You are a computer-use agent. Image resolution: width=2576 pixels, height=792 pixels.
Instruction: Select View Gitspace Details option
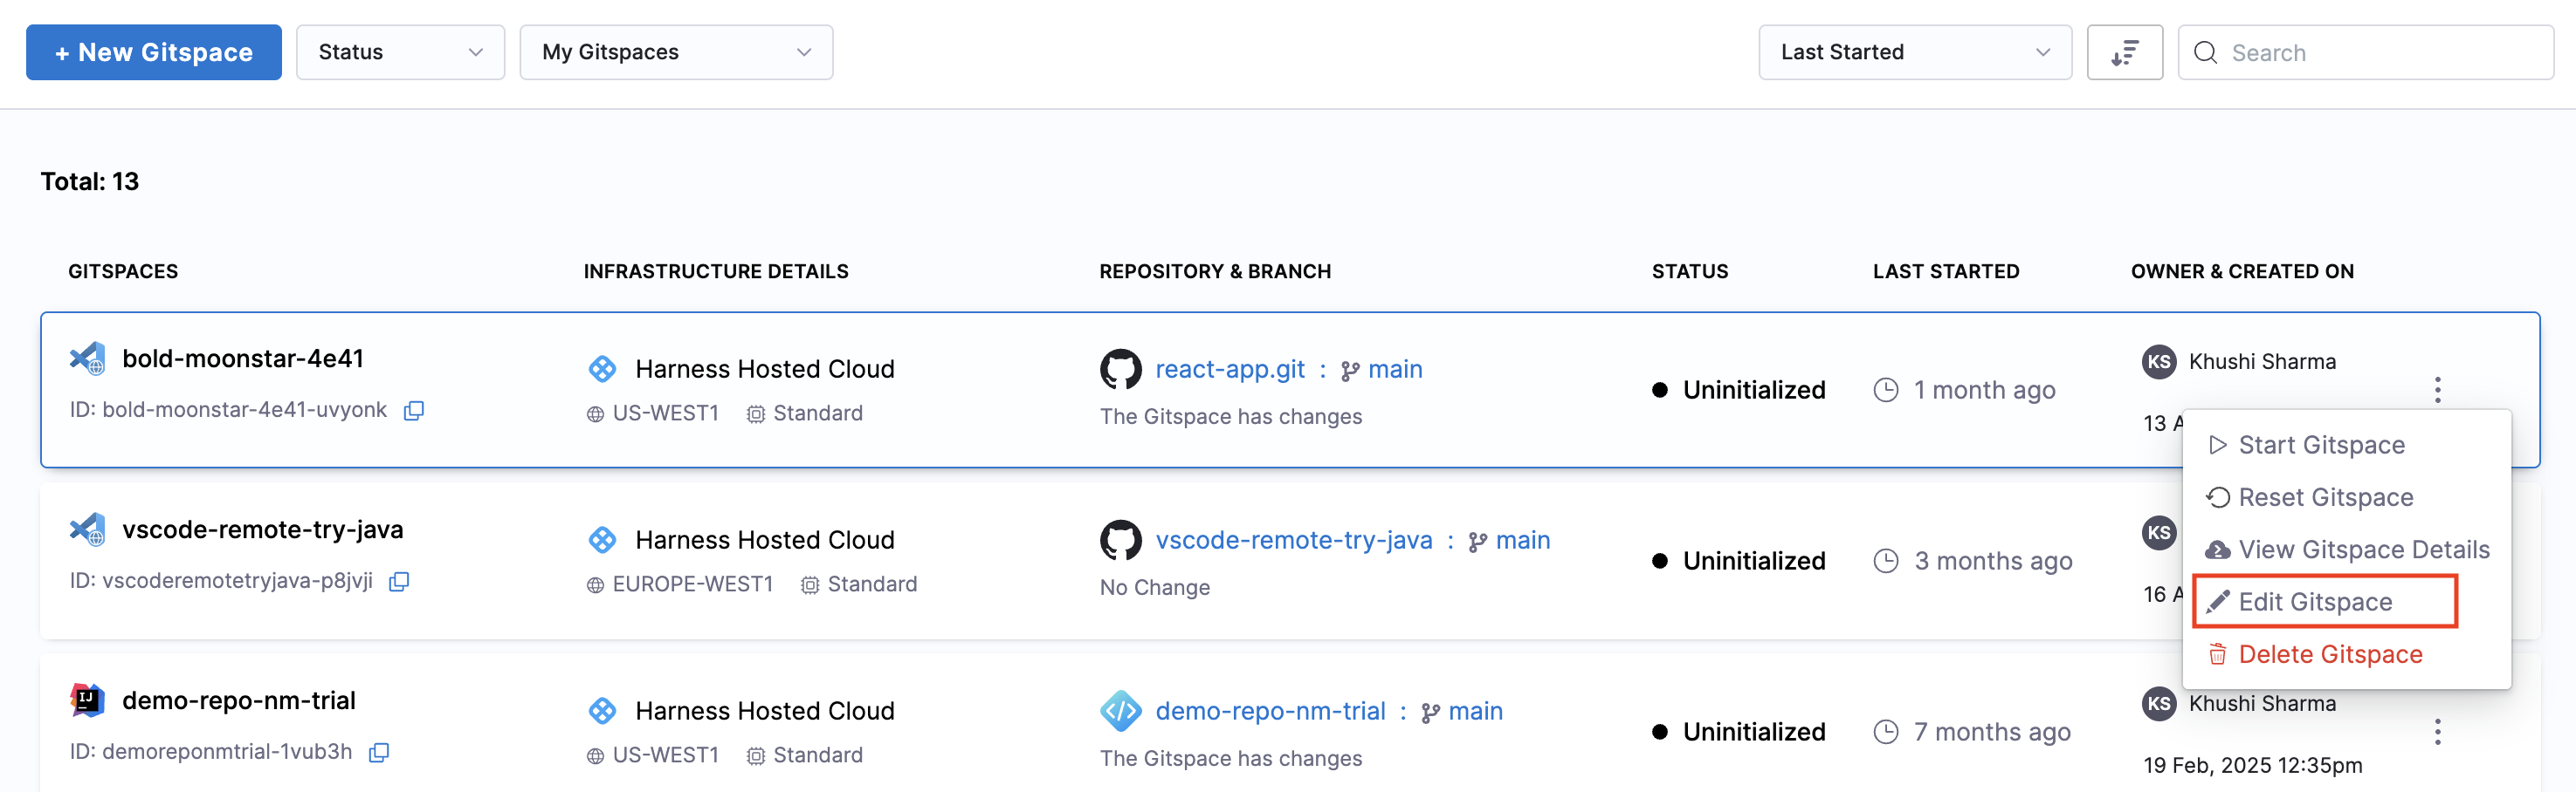2362,550
